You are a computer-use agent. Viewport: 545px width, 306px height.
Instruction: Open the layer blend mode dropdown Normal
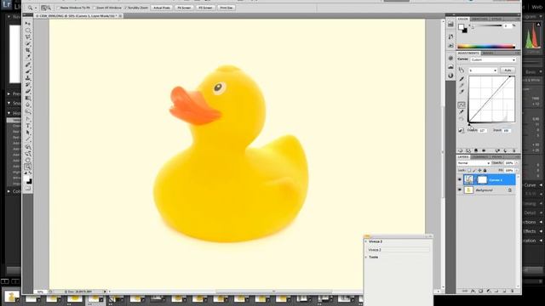(x=473, y=163)
